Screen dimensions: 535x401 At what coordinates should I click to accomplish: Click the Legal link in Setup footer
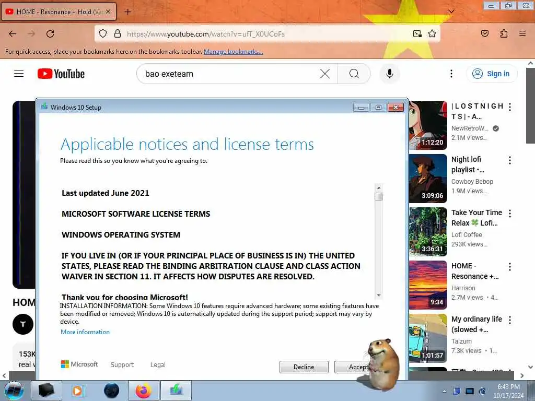pyautogui.click(x=158, y=364)
